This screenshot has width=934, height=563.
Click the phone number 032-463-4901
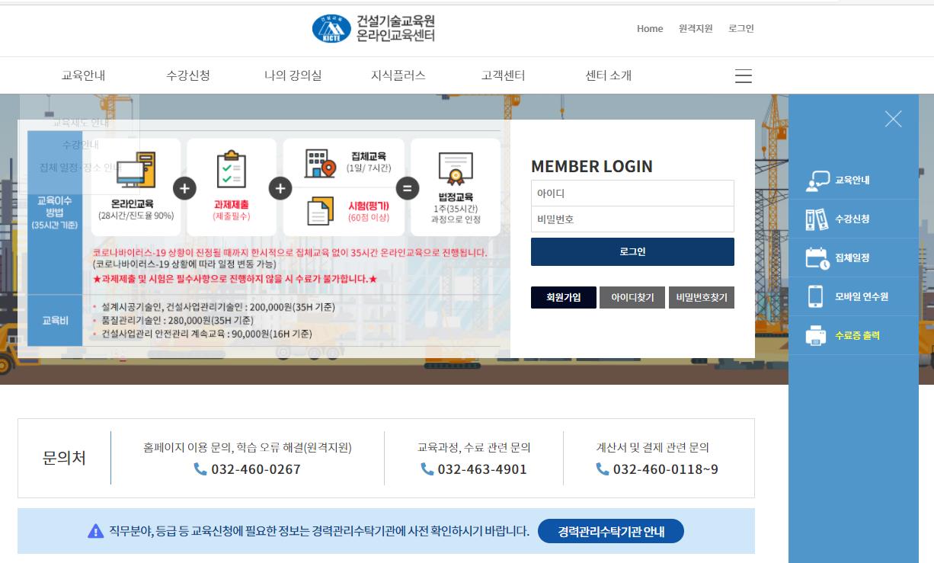click(x=482, y=469)
